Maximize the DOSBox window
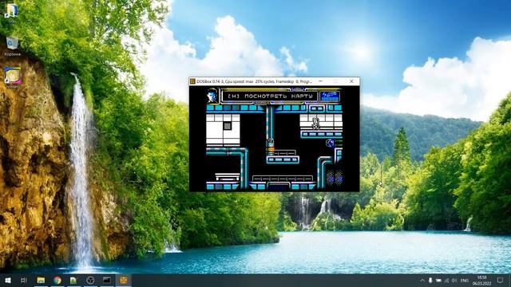The image size is (511, 287). pyautogui.click(x=336, y=81)
